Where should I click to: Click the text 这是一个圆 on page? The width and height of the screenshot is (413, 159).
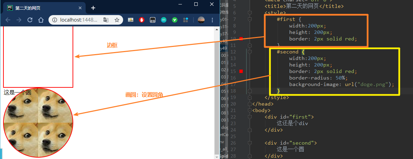pos(17,92)
